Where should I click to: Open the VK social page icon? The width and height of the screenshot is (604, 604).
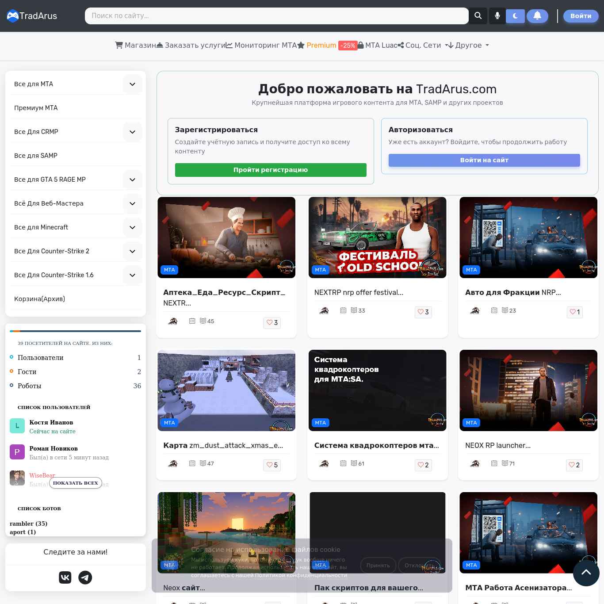pyautogui.click(x=65, y=577)
